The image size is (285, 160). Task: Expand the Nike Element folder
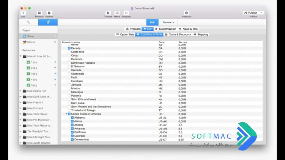click(20, 108)
